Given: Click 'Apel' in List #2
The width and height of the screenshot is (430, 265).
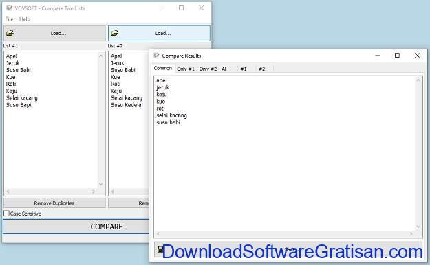Looking at the screenshot, I should tap(116, 56).
